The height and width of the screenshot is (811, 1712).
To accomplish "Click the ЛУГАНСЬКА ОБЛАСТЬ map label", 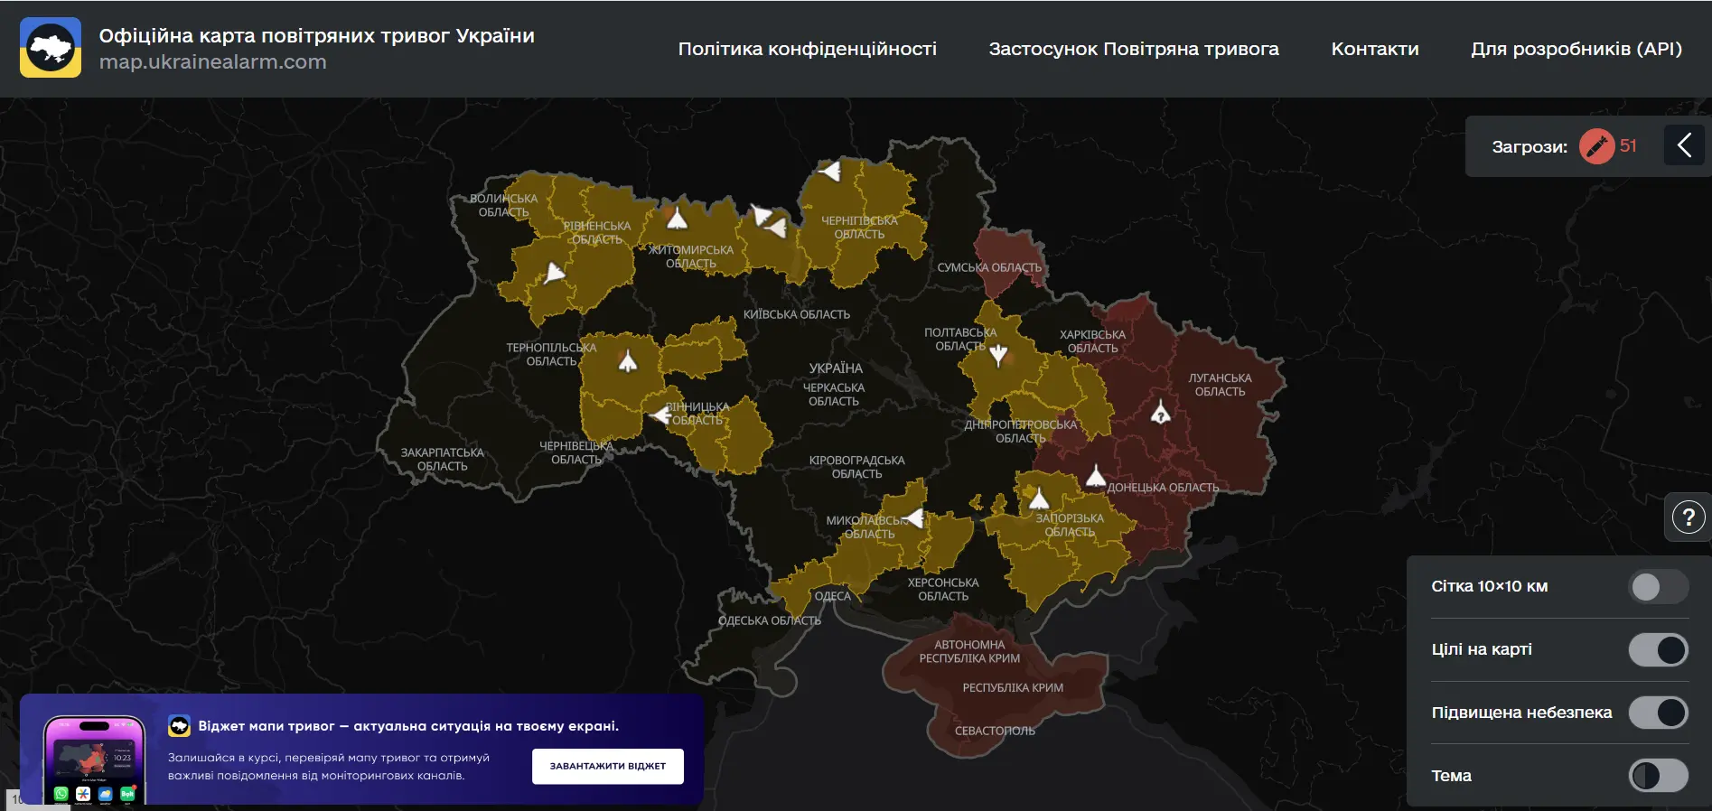I will pos(1221,385).
